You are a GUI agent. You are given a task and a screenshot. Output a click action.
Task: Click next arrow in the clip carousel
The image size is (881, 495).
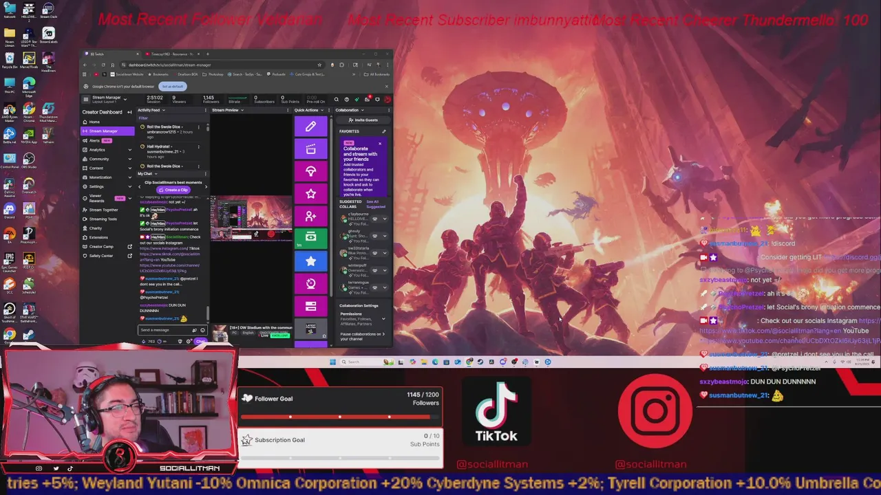point(206,186)
